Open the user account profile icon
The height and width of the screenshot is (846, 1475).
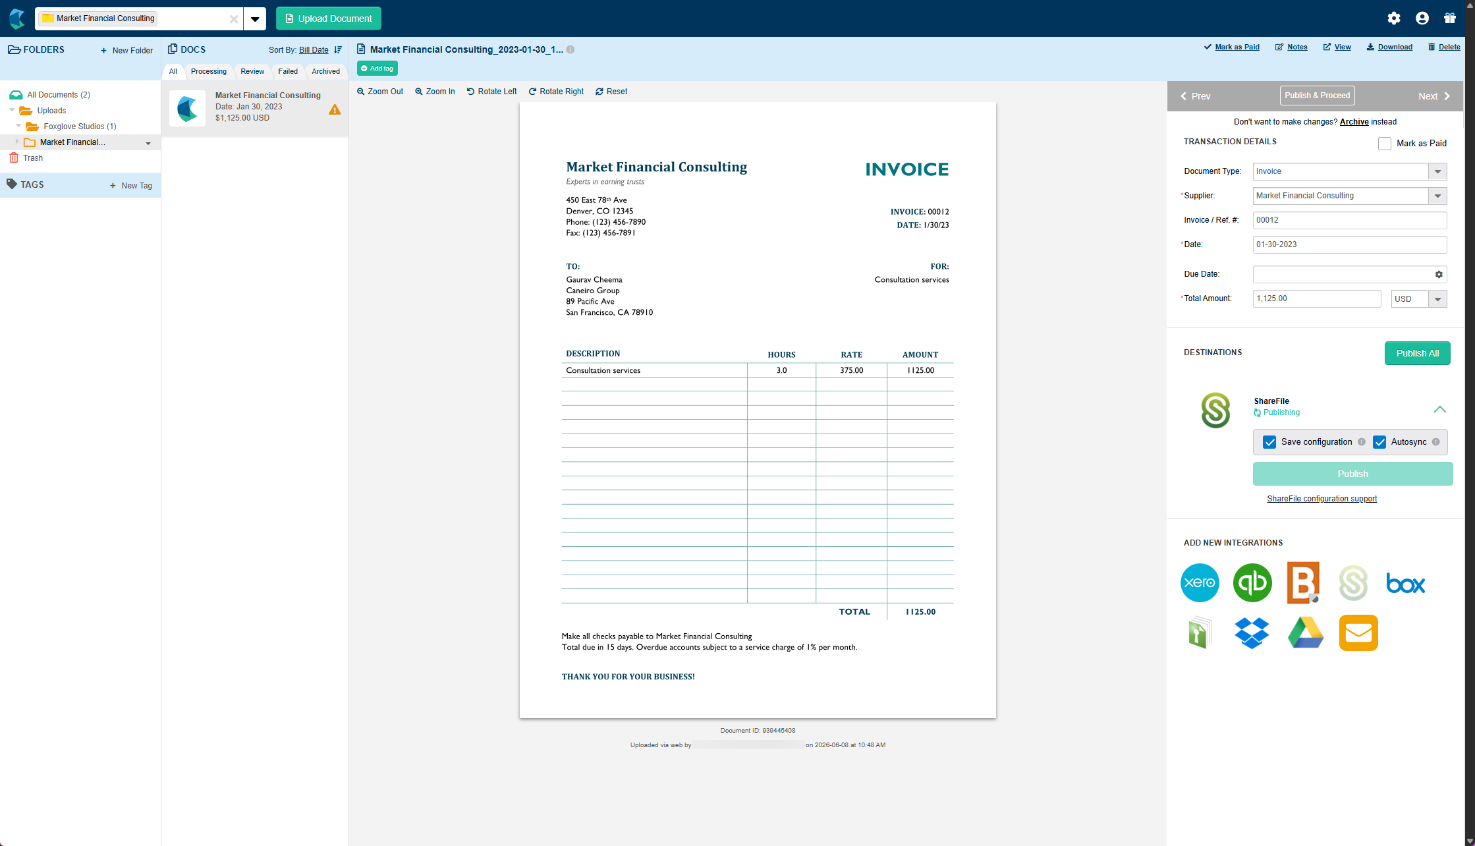pos(1422,18)
